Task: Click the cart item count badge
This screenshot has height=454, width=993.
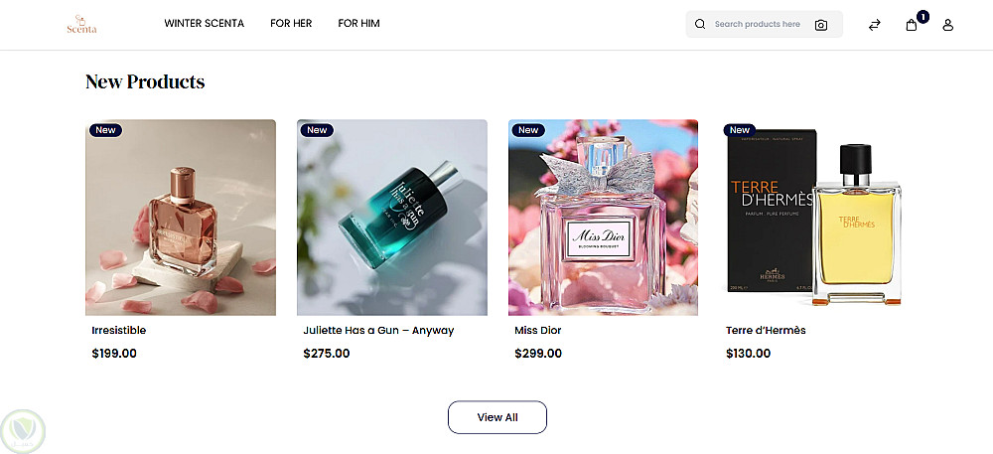Action: point(922,17)
